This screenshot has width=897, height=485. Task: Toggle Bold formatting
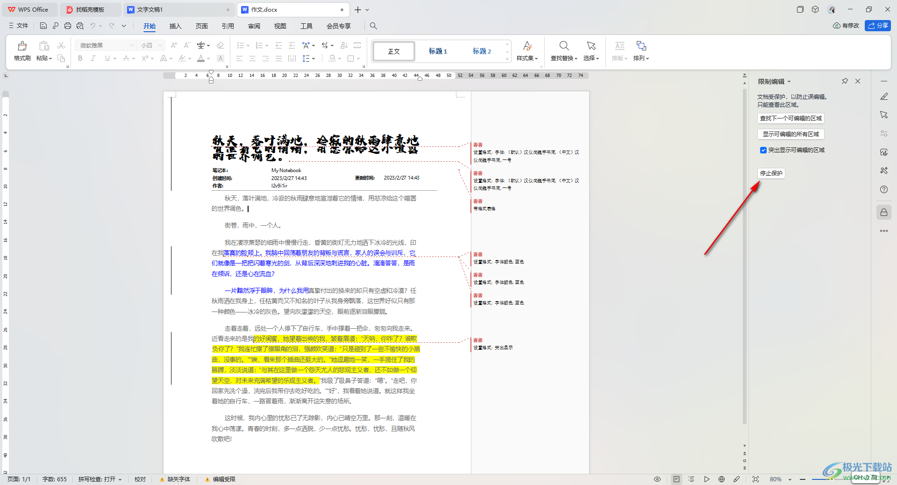click(80, 58)
